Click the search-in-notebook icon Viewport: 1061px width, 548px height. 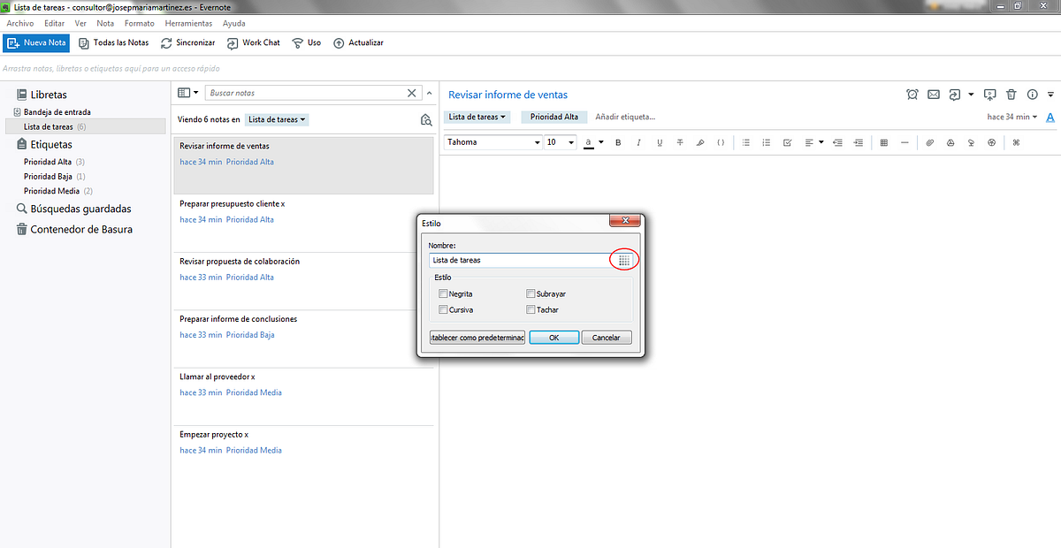coord(426,120)
